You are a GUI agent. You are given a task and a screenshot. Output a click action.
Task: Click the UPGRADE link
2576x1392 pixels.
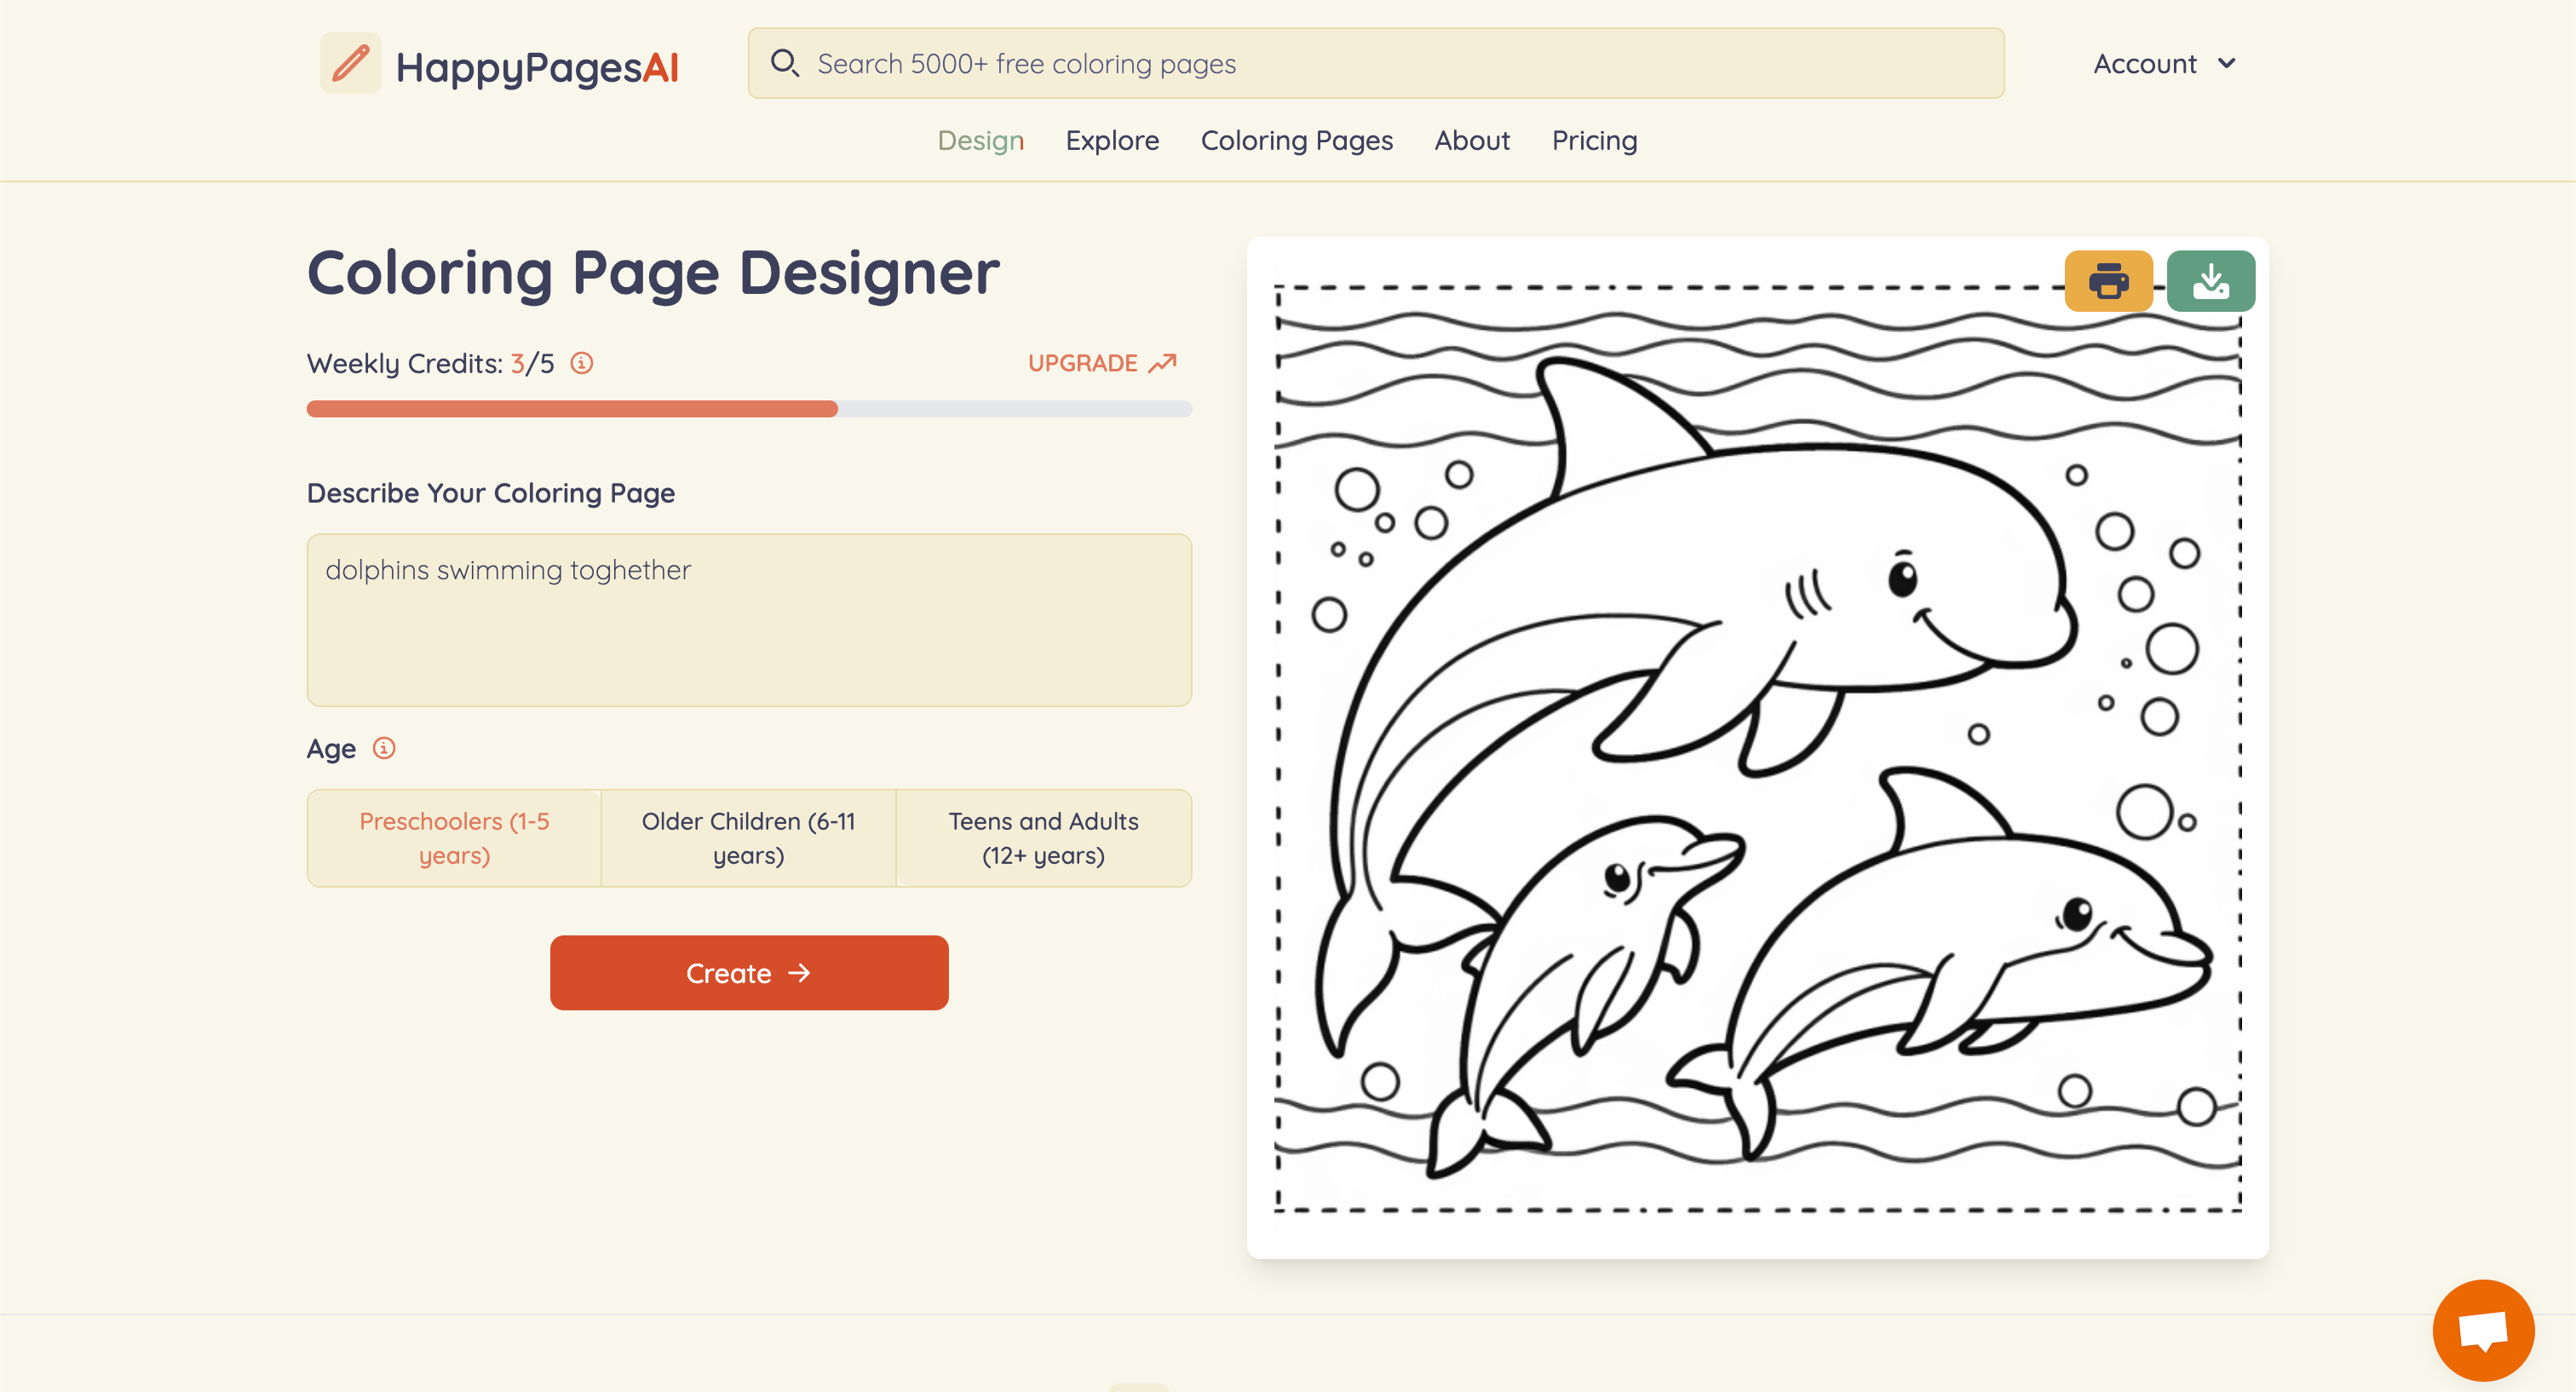click(x=1083, y=363)
